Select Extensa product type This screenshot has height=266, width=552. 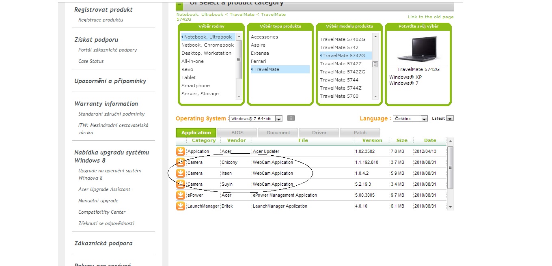pyautogui.click(x=260, y=53)
